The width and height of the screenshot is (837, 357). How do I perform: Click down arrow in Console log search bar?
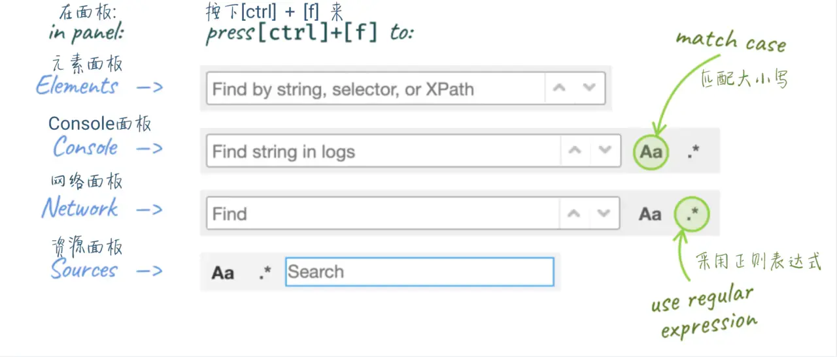(x=605, y=151)
